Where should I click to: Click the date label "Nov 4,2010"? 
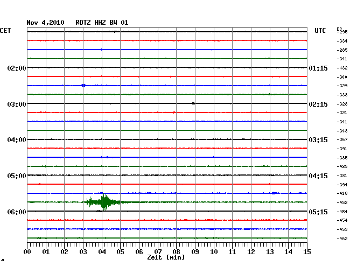click(45, 23)
